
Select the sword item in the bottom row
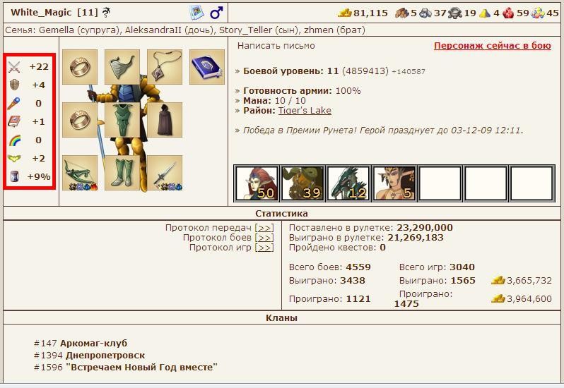[x=165, y=173]
